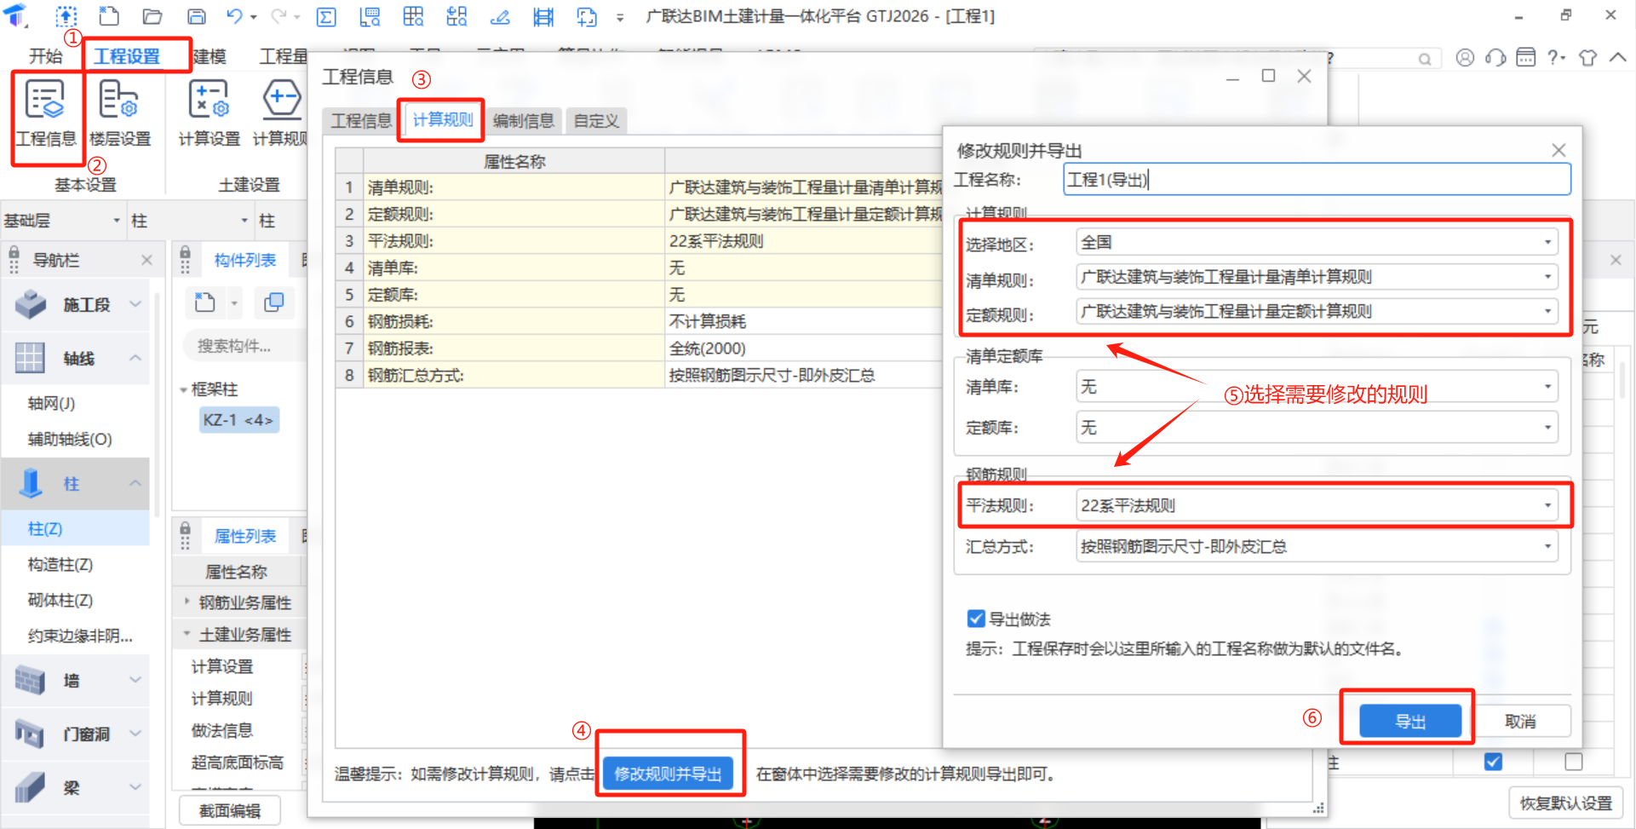
Task: Close the 修改规则并导出 dialog
Action: [1559, 150]
